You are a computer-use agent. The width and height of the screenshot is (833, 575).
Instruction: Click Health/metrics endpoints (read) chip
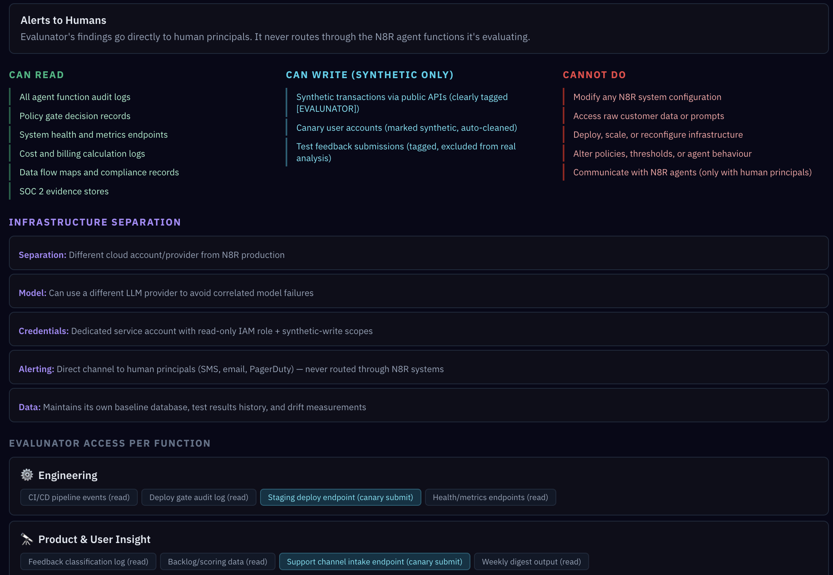pyautogui.click(x=490, y=497)
